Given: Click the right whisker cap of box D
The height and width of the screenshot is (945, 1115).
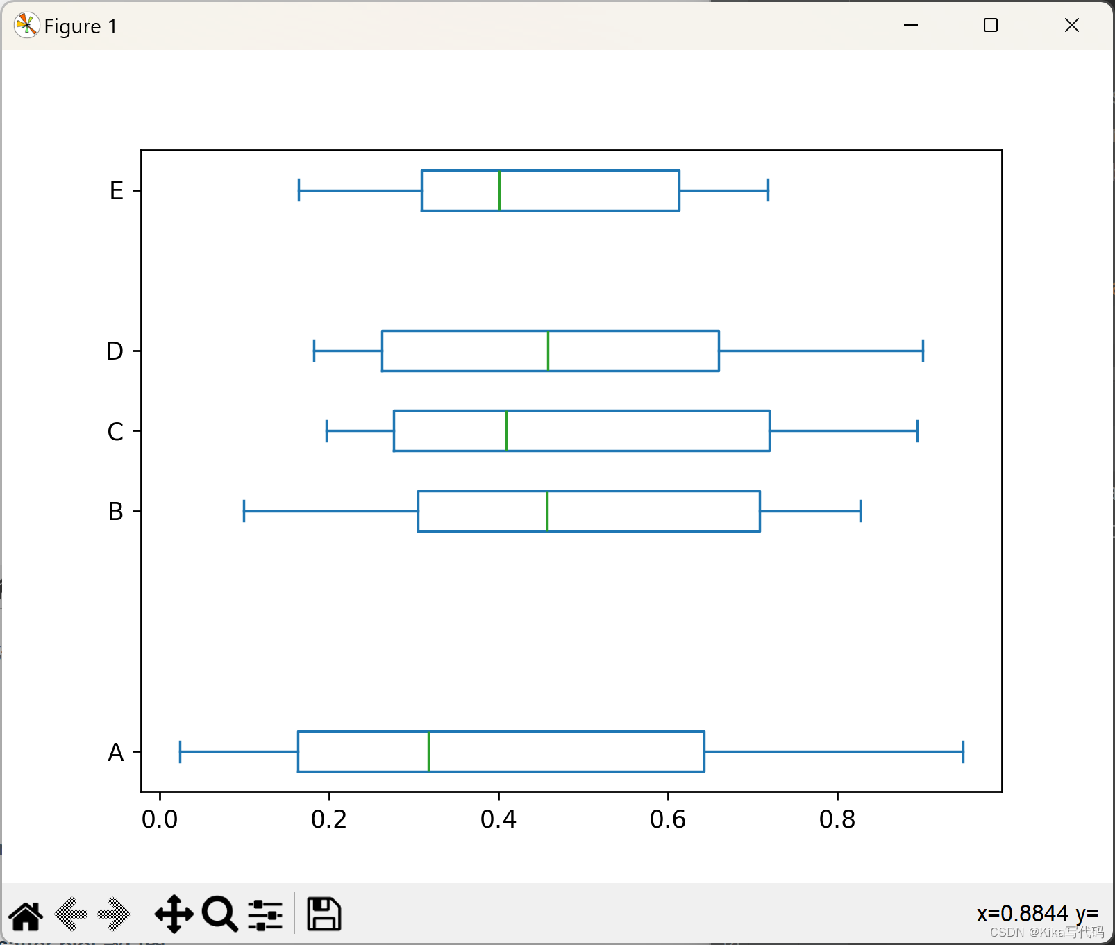Looking at the screenshot, I should (923, 351).
